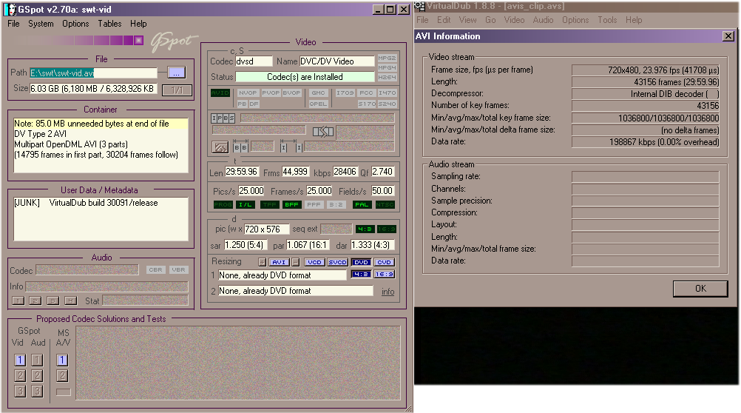Click the minus button beside AVI resizing
Image resolution: width=741 pixels, height=413 pixels.
[295, 262]
